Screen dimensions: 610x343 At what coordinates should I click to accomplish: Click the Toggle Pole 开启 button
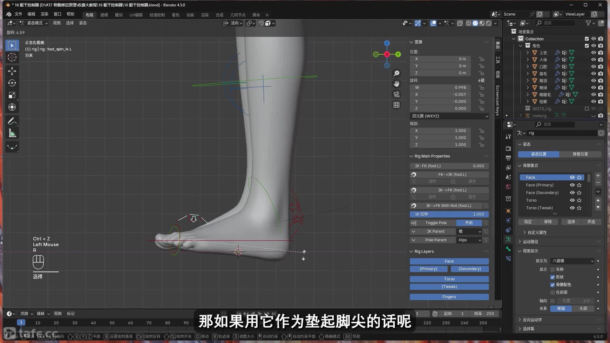click(469, 223)
